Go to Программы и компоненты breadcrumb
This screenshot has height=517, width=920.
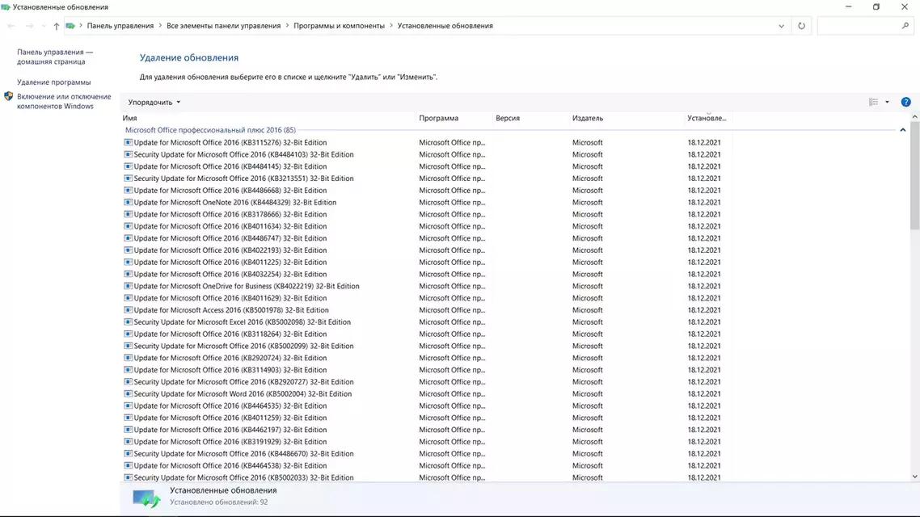[339, 26]
